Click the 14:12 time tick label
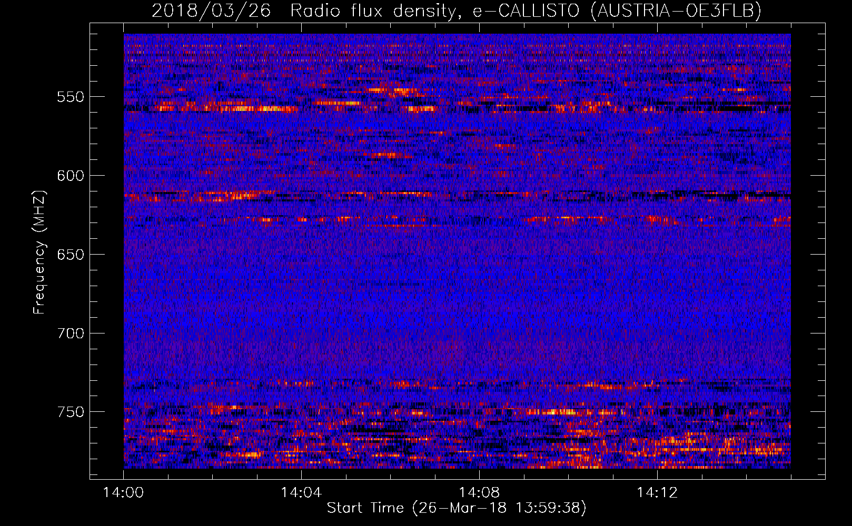The width and height of the screenshot is (852, 526). pos(657,492)
